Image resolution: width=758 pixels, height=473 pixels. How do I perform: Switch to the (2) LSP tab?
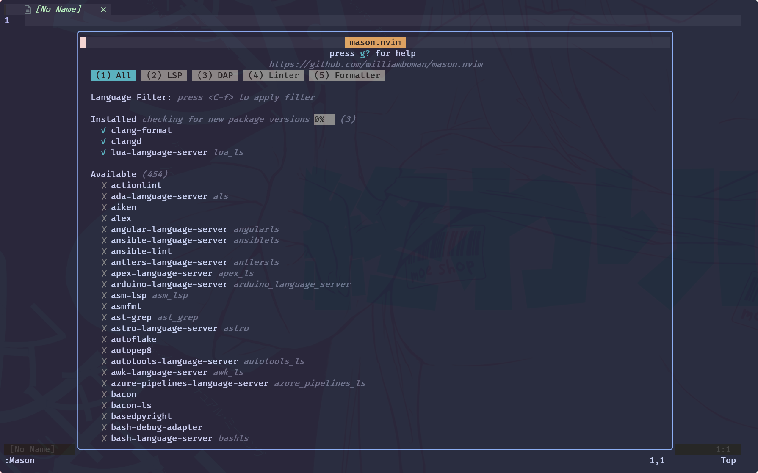tap(164, 75)
